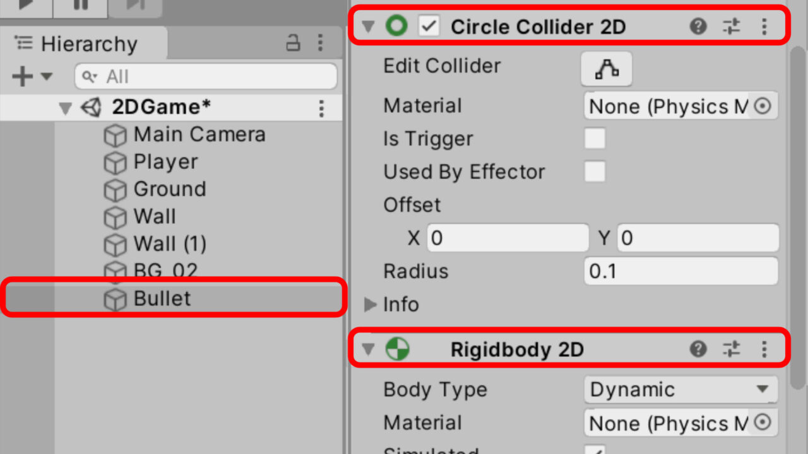This screenshot has width=808, height=454.
Task: Open Circle Collider 2D three-dot options menu
Action: pyautogui.click(x=764, y=26)
